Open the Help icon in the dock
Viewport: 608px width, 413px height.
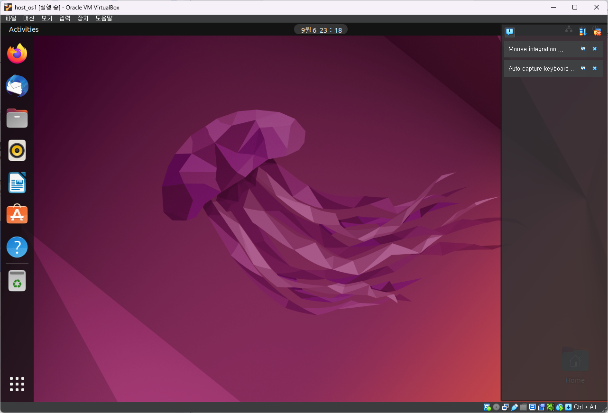tap(17, 247)
